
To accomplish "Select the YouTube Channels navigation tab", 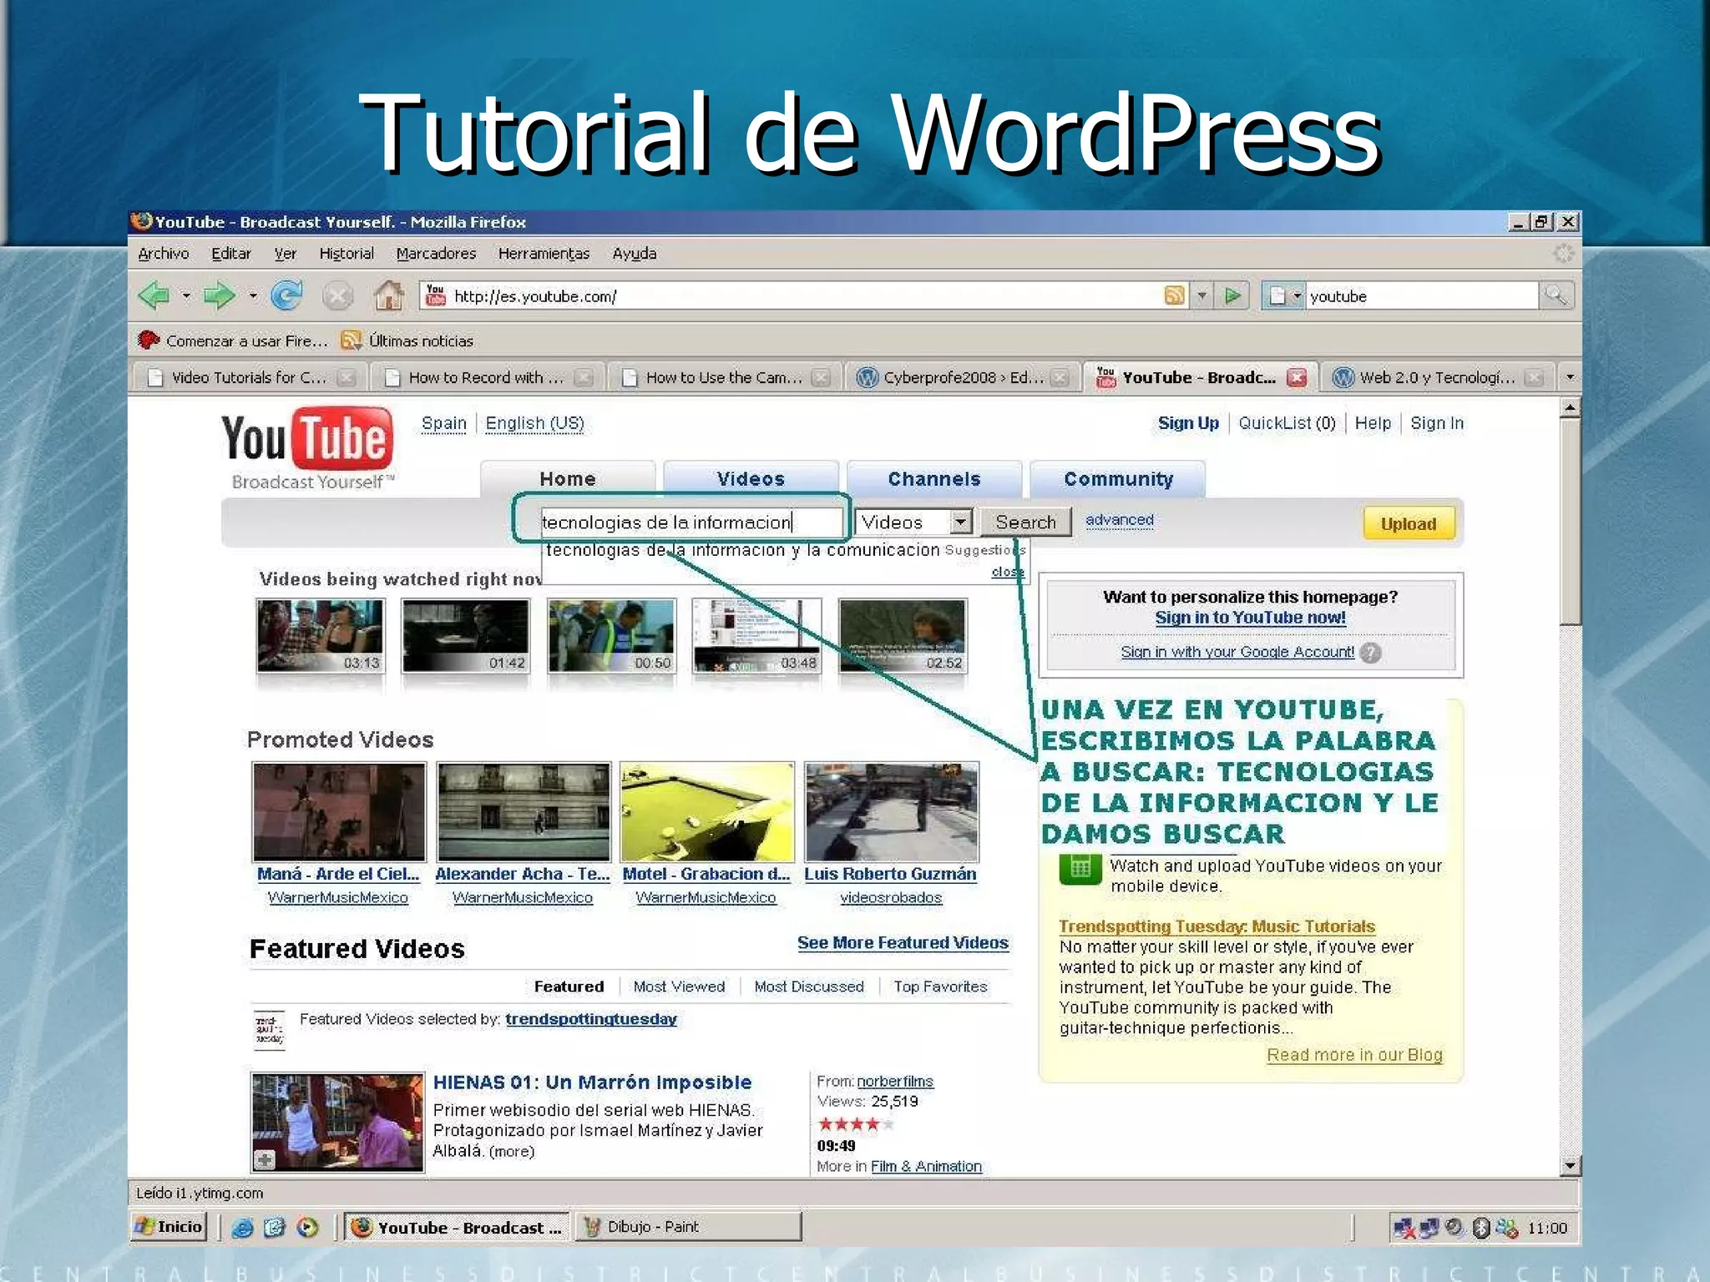I will pos(934,479).
